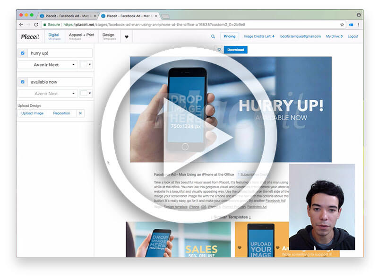Bookmark this page with the star

pyautogui.click(x=342, y=25)
